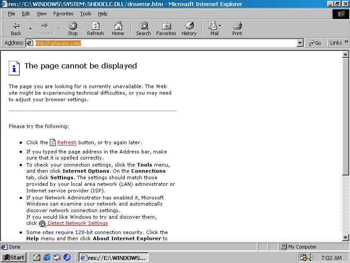Click the heading "The page cannot be displayed"
The height and width of the screenshot is (263, 350).
[x=80, y=66]
